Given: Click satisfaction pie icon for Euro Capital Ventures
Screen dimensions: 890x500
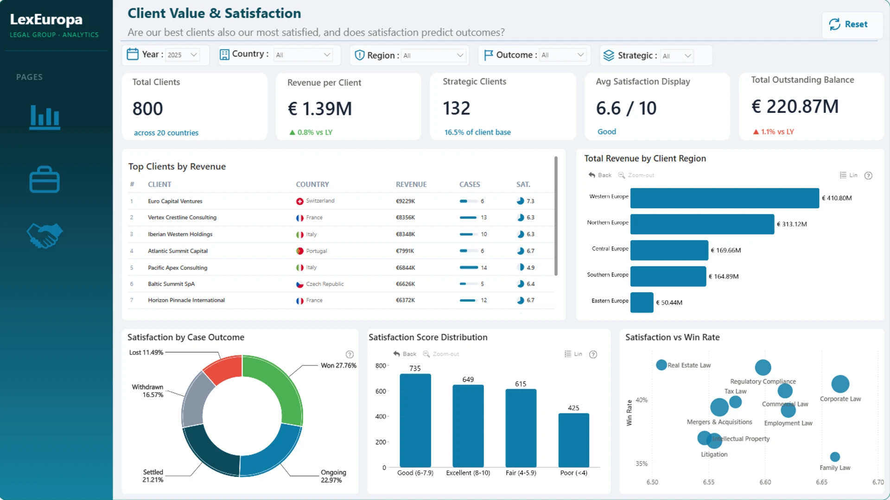Looking at the screenshot, I should click(521, 201).
